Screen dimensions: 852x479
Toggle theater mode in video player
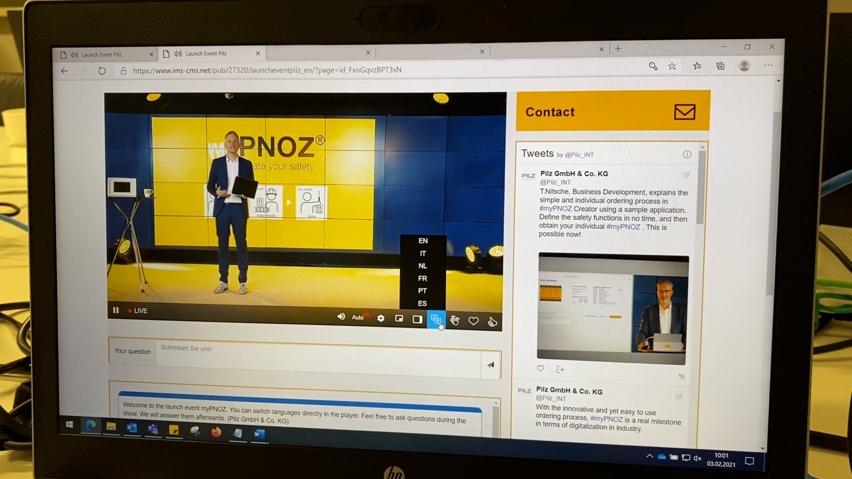(x=417, y=319)
